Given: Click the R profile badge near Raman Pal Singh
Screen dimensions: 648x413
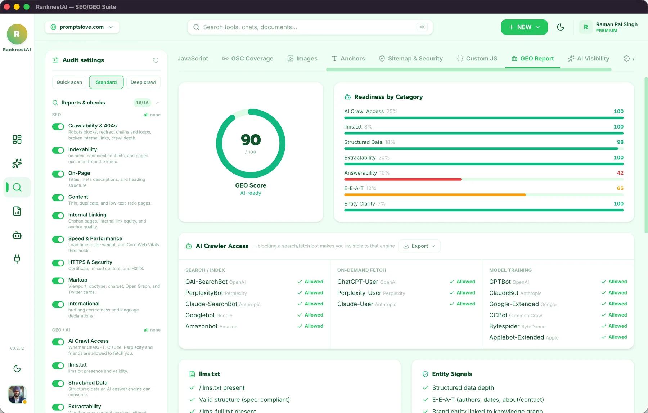Looking at the screenshot, I should [x=586, y=27].
